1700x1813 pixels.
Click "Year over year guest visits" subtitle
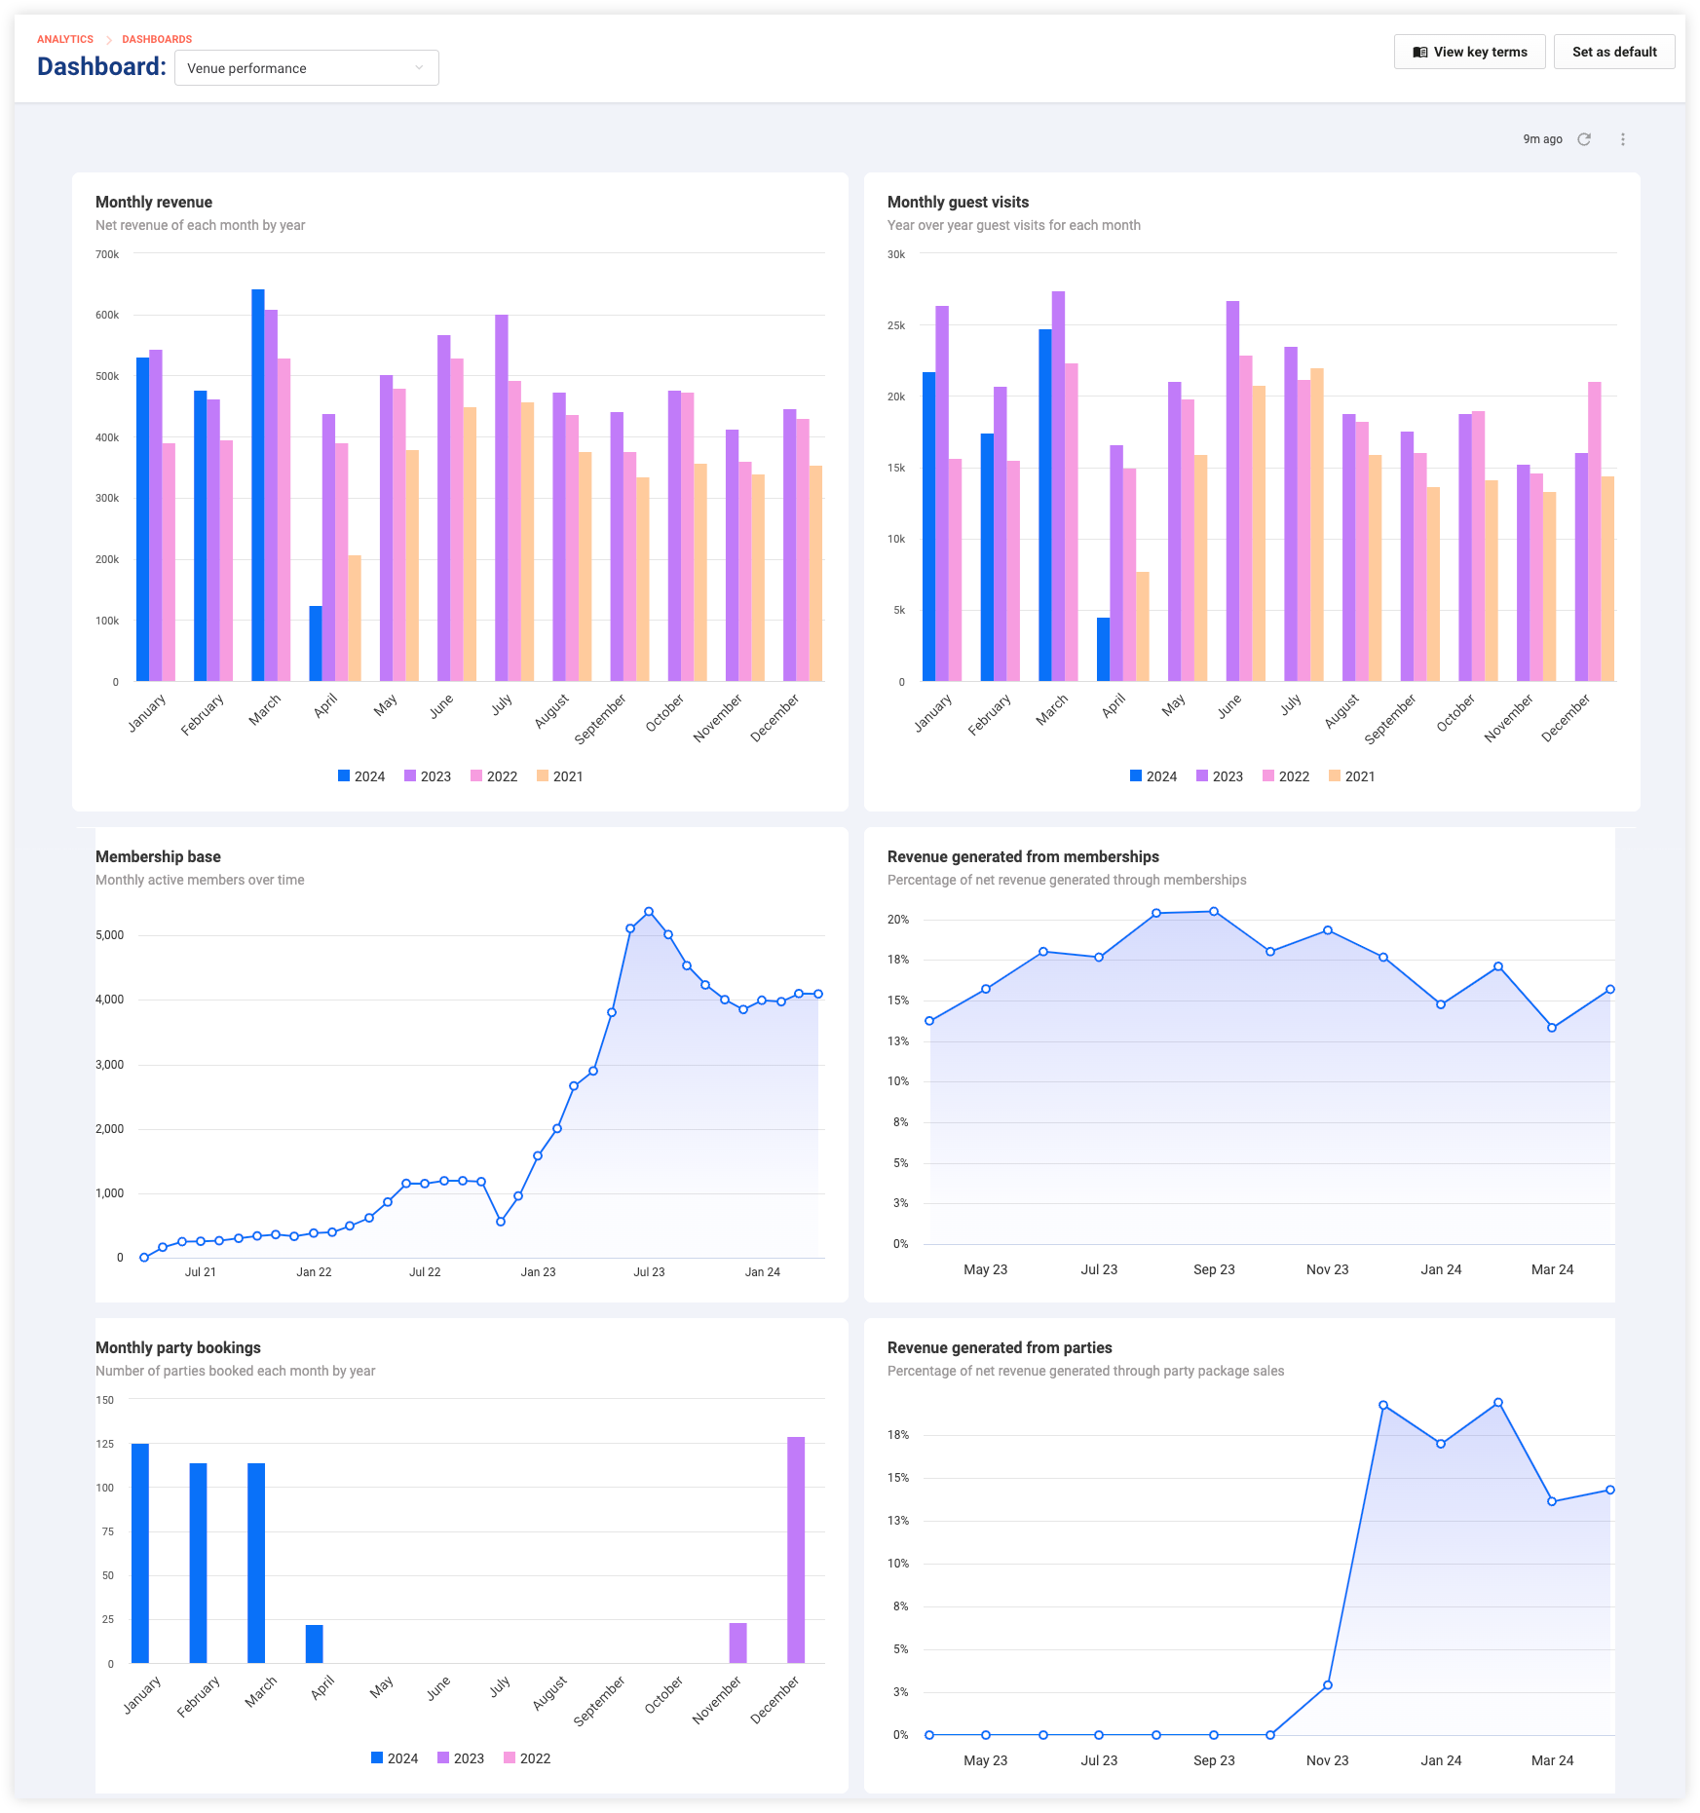(x=1013, y=225)
